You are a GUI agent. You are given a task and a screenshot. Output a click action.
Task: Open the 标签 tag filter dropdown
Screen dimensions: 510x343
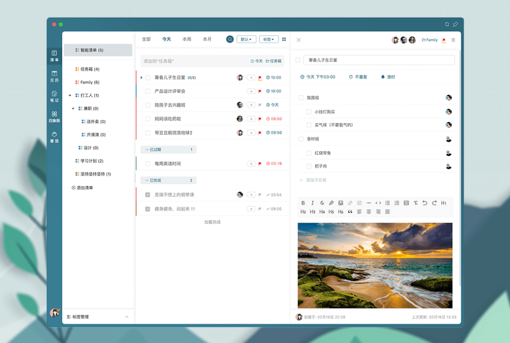(x=268, y=39)
